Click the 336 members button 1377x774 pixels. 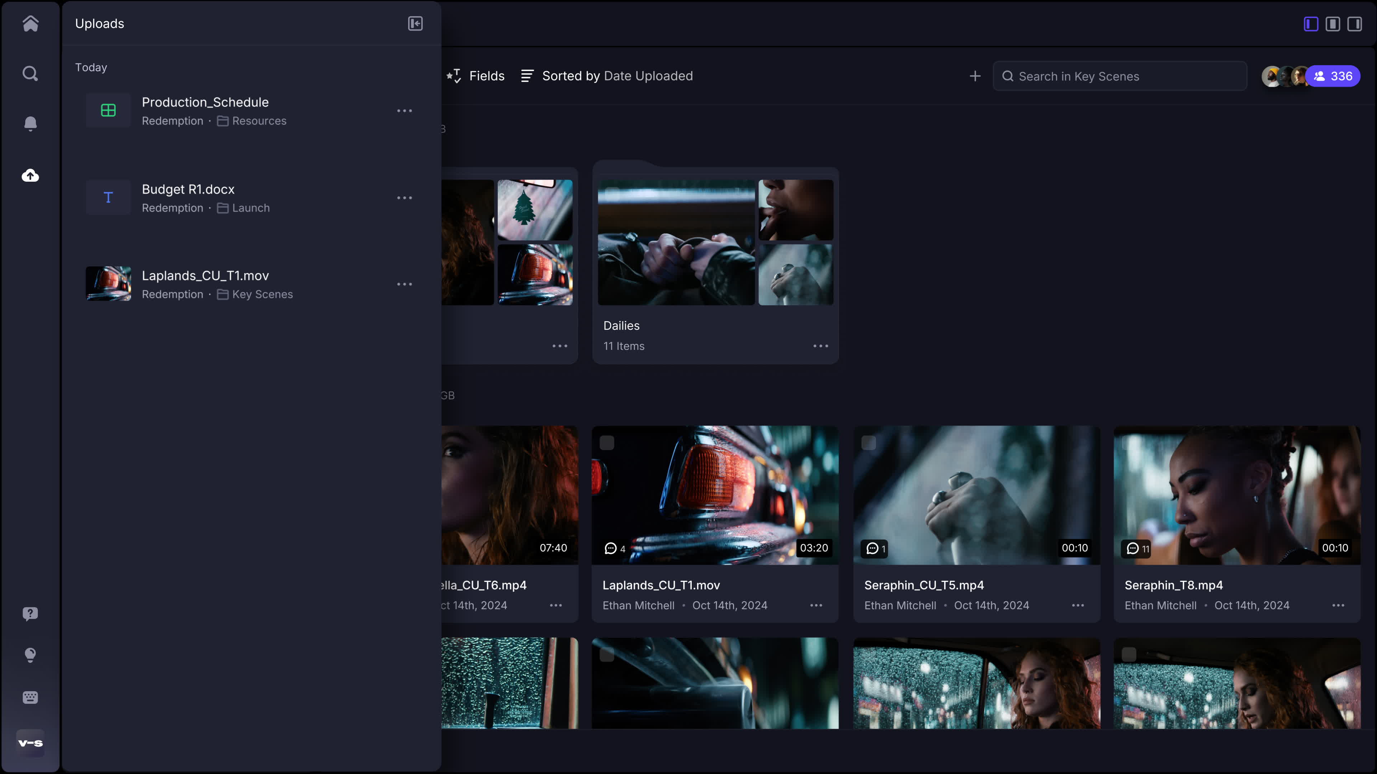(x=1333, y=76)
